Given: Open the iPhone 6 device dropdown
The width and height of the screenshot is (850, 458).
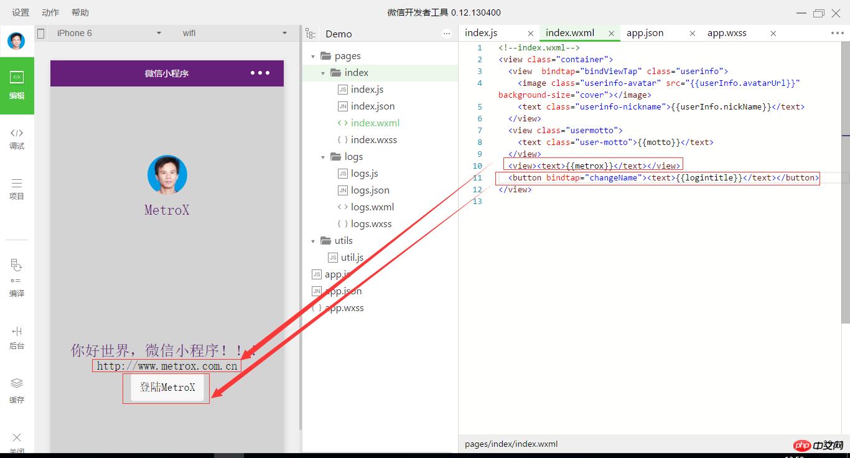Looking at the screenshot, I should (109, 33).
